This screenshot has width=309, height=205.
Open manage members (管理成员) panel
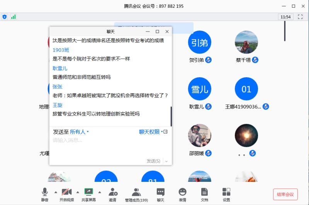[136, 194]
